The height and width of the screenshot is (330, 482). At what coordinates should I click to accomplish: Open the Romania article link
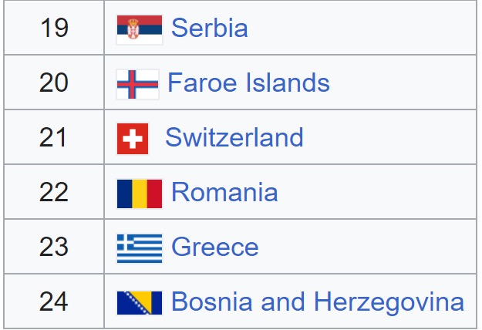224,192
